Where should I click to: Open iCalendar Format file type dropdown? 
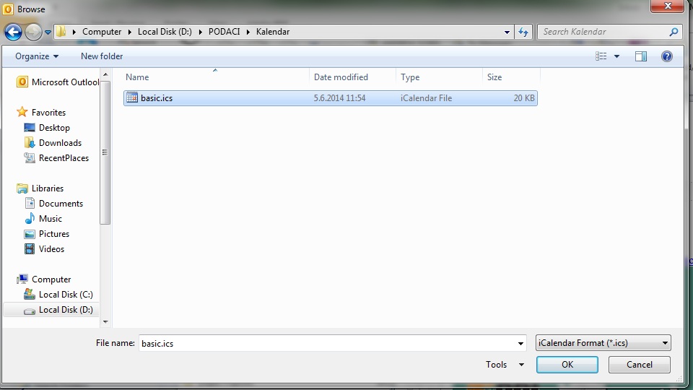pos(603,343)
